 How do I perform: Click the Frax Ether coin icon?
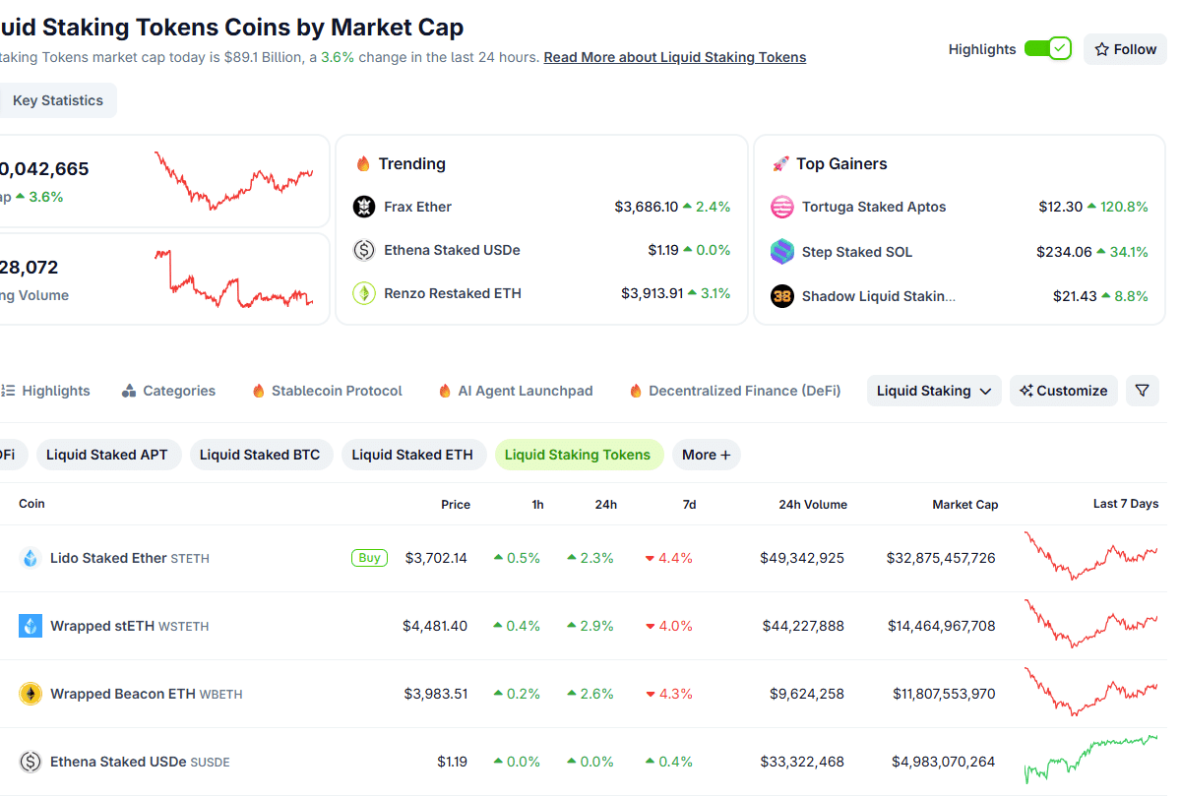pos(364,207)
